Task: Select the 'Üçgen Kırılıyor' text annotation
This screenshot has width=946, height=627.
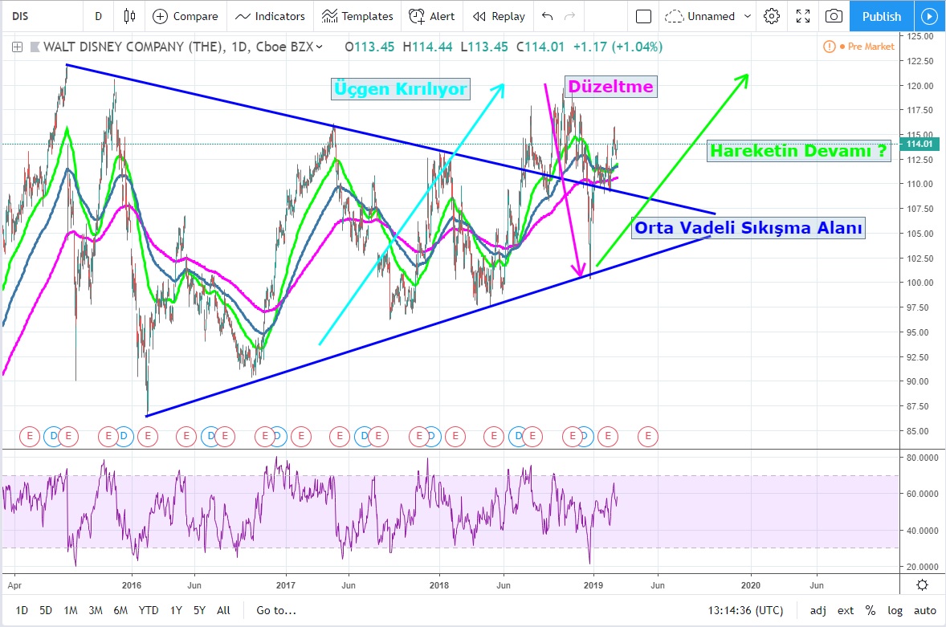Action: 401,88
